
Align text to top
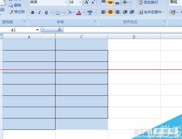tap(103, 2)
